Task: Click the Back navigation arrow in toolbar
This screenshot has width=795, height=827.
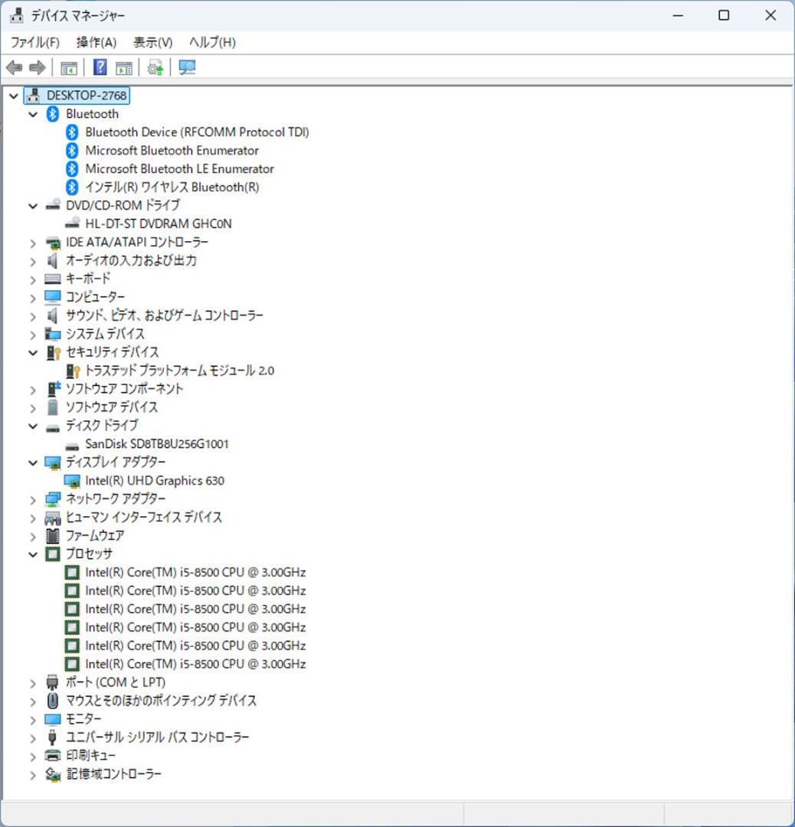Action: pyautogui.click(x=13, y=67)
